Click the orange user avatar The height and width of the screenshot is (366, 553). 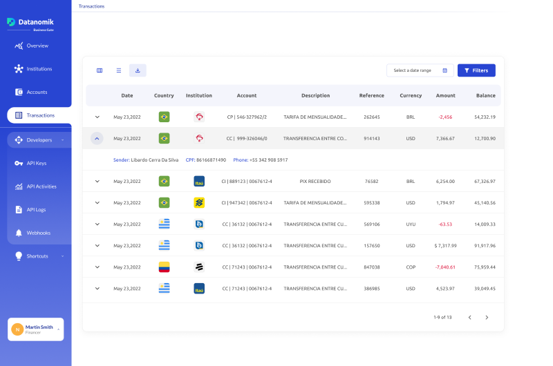17,329
